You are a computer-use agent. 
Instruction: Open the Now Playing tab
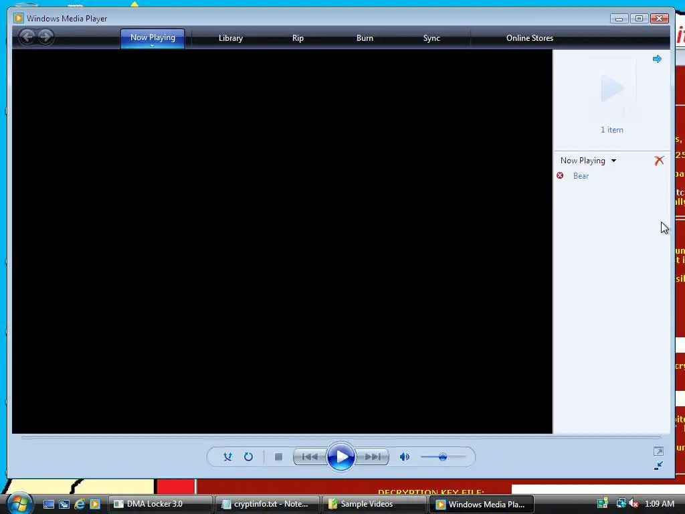pyautogui.click(x=153, y=37)
